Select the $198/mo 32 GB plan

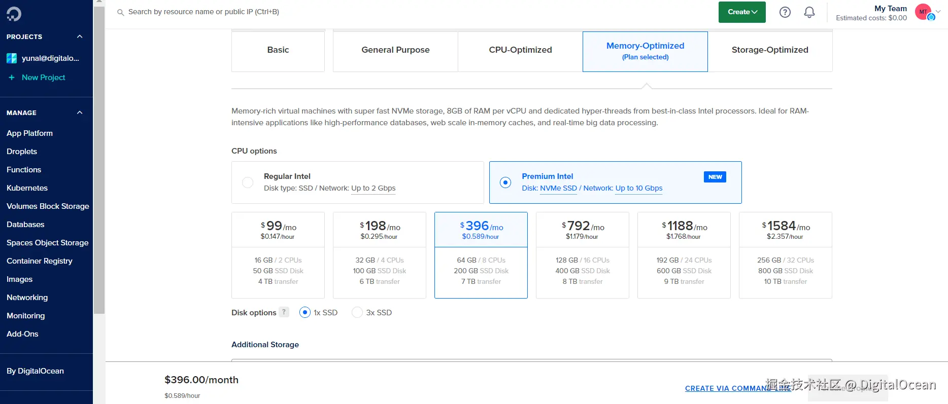point(380,255)
